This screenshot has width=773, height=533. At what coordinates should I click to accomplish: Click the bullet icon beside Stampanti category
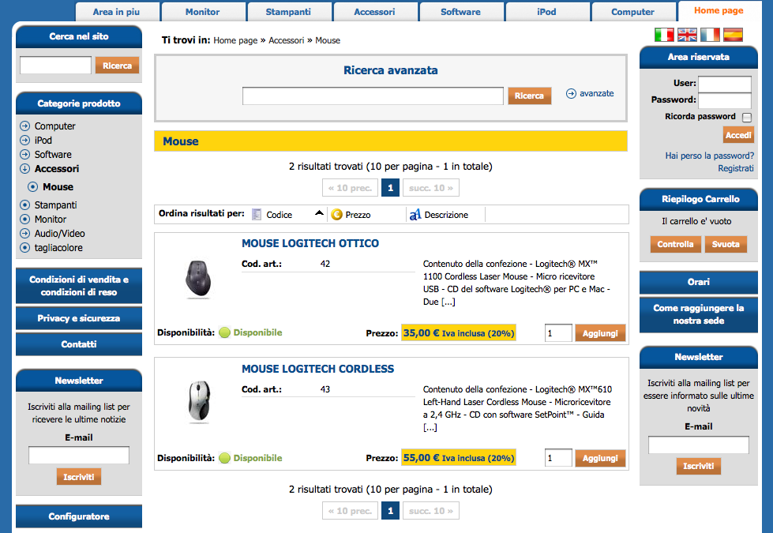(24, 205)
